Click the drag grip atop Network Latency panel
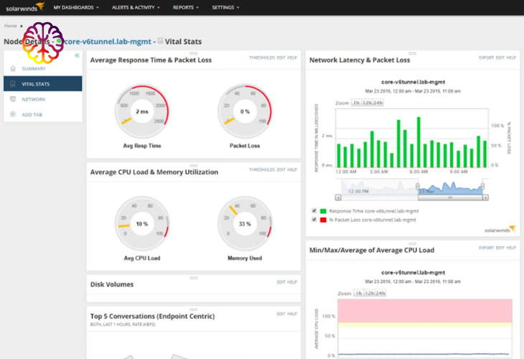This screenshot has height=359, width=524. (413, 53)
